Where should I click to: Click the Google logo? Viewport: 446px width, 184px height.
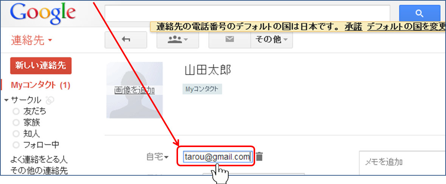[43, 14]
